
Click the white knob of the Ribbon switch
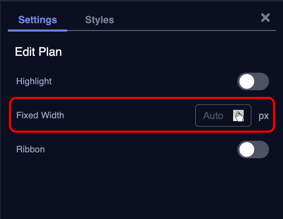(x=247, y=150)
